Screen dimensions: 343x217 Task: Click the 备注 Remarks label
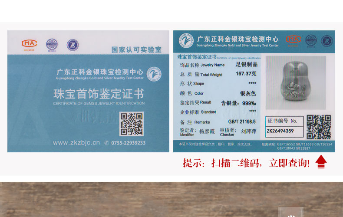pos(195,122)
